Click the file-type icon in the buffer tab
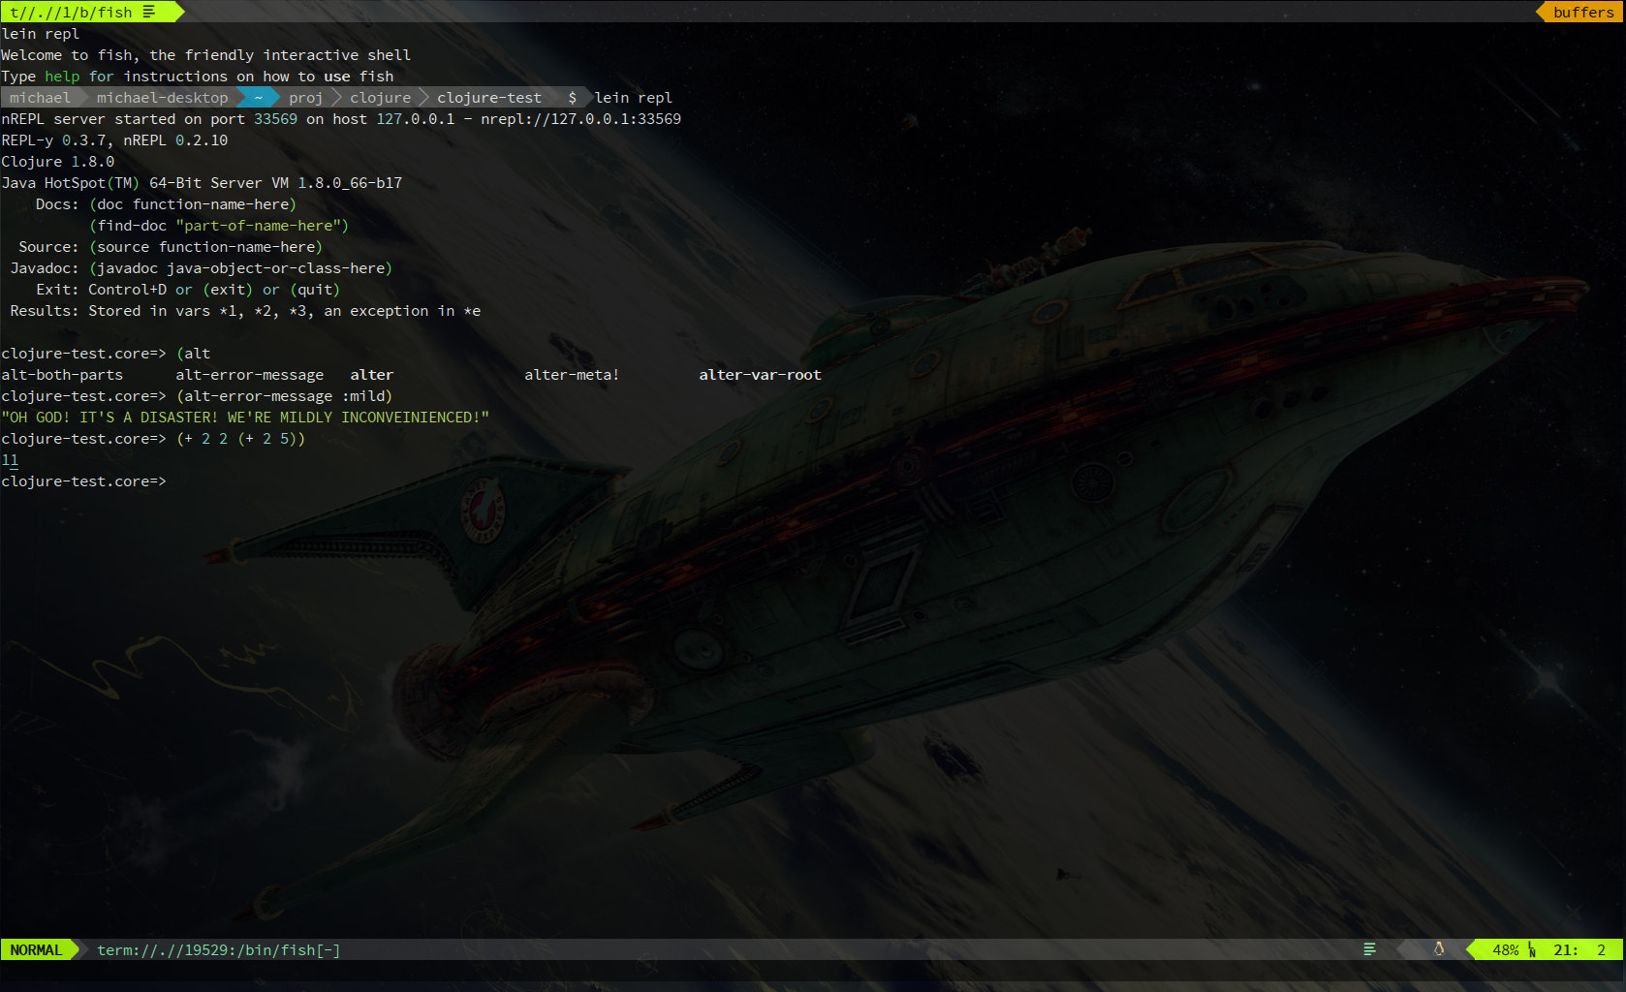This screenshot has width=1626, height=992. pyautogui.click(x=148, y=12)
